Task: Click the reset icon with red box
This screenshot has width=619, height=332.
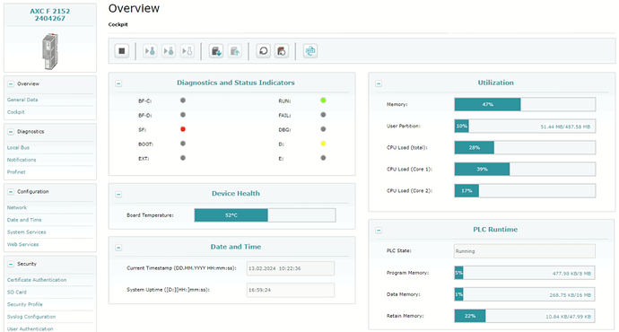Action: click(x=282, y=51)
